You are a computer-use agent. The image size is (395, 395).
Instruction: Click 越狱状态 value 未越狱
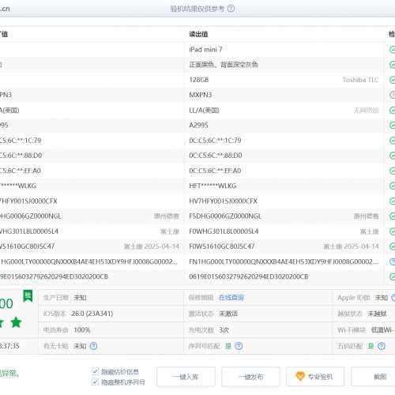[377, 314]
